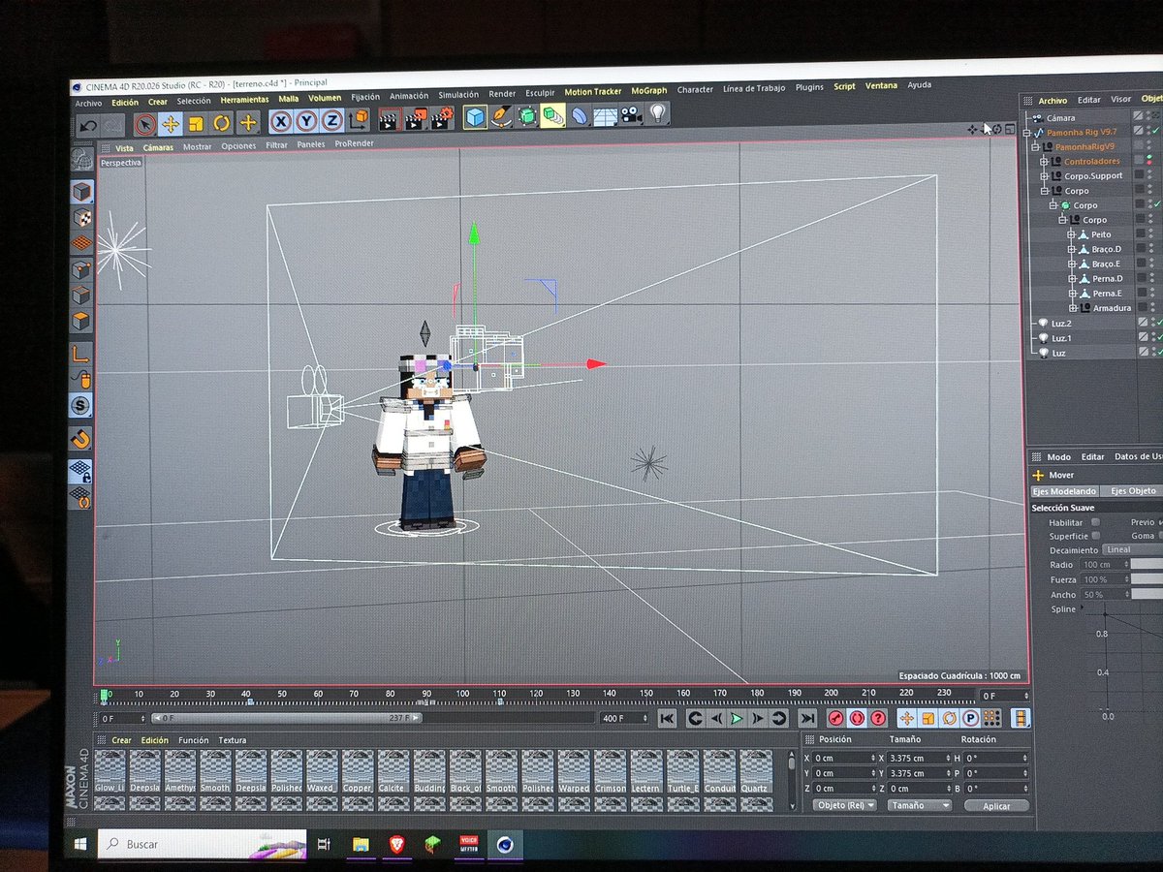This screenshot has height=872, width=1163.
Task: Go to the start of animation
Action: coord(667,718)
